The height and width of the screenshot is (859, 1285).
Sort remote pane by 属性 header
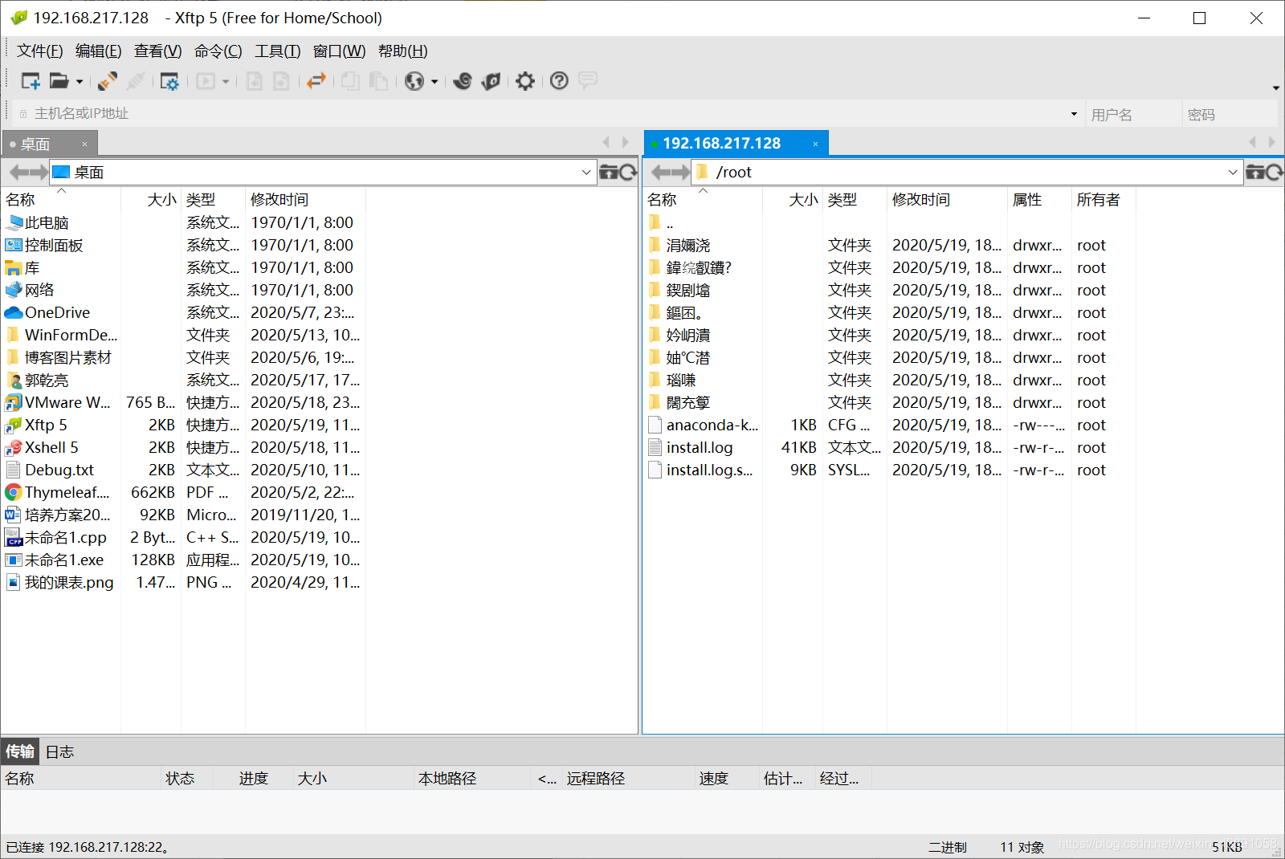1039,199
